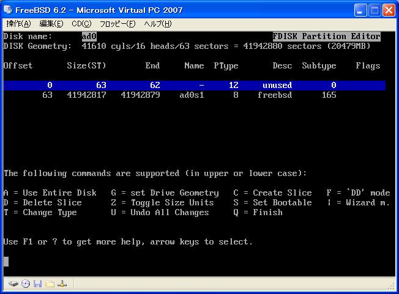Click the Desc column header
Image resolution: width=399 pixels, height=294 pixels.
click(x=282, y=65)
